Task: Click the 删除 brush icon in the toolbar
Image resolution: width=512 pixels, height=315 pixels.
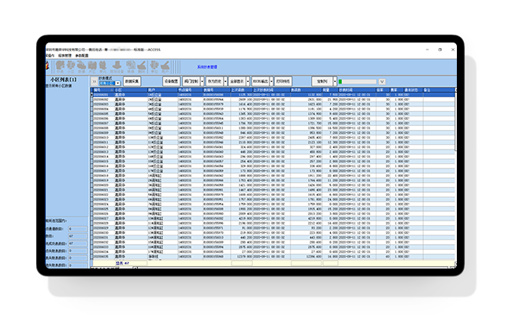Action: [141, 67]
